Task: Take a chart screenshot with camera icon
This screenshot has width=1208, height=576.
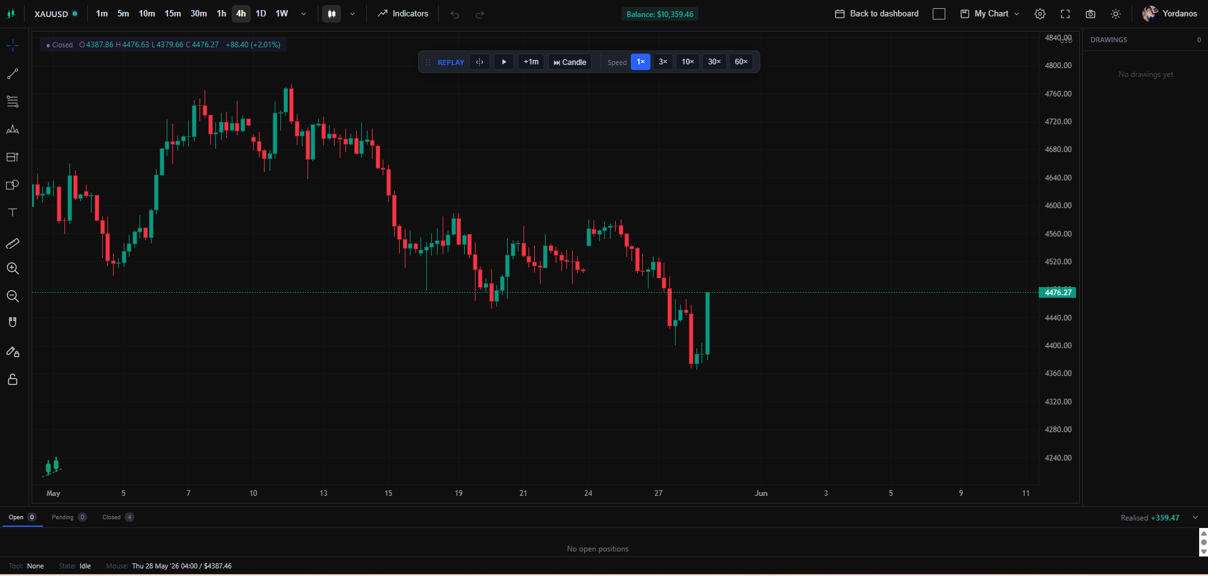Action: click(x=1091, y=14)
